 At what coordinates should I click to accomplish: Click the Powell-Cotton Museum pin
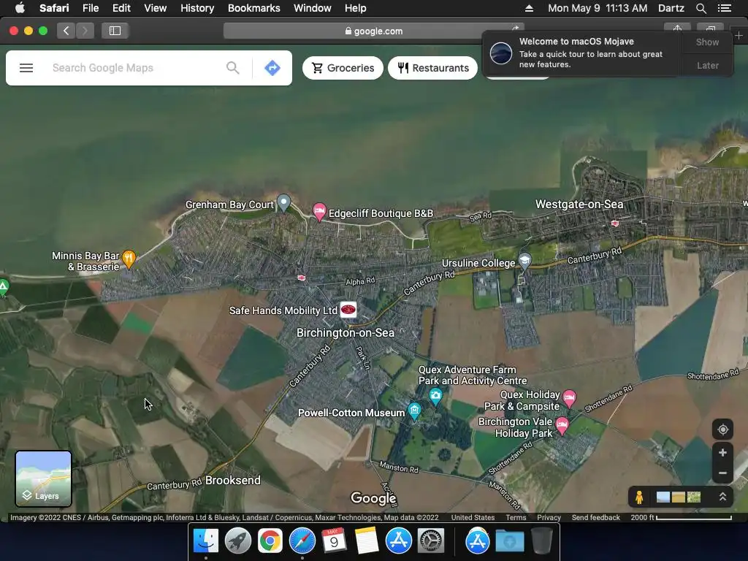click(415, 411)
